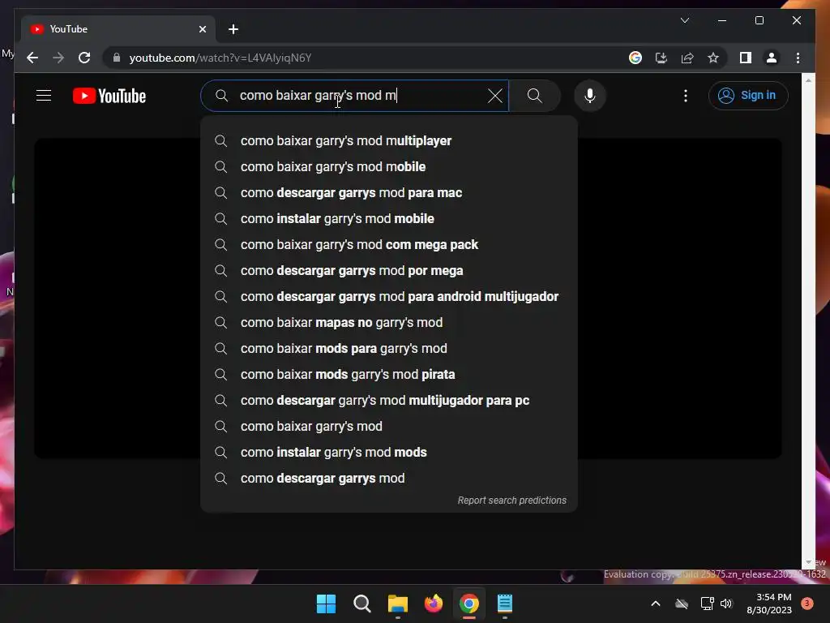830x623 pixels.
Task: Click the page vertical scrollbar
Action: (808, 321)
